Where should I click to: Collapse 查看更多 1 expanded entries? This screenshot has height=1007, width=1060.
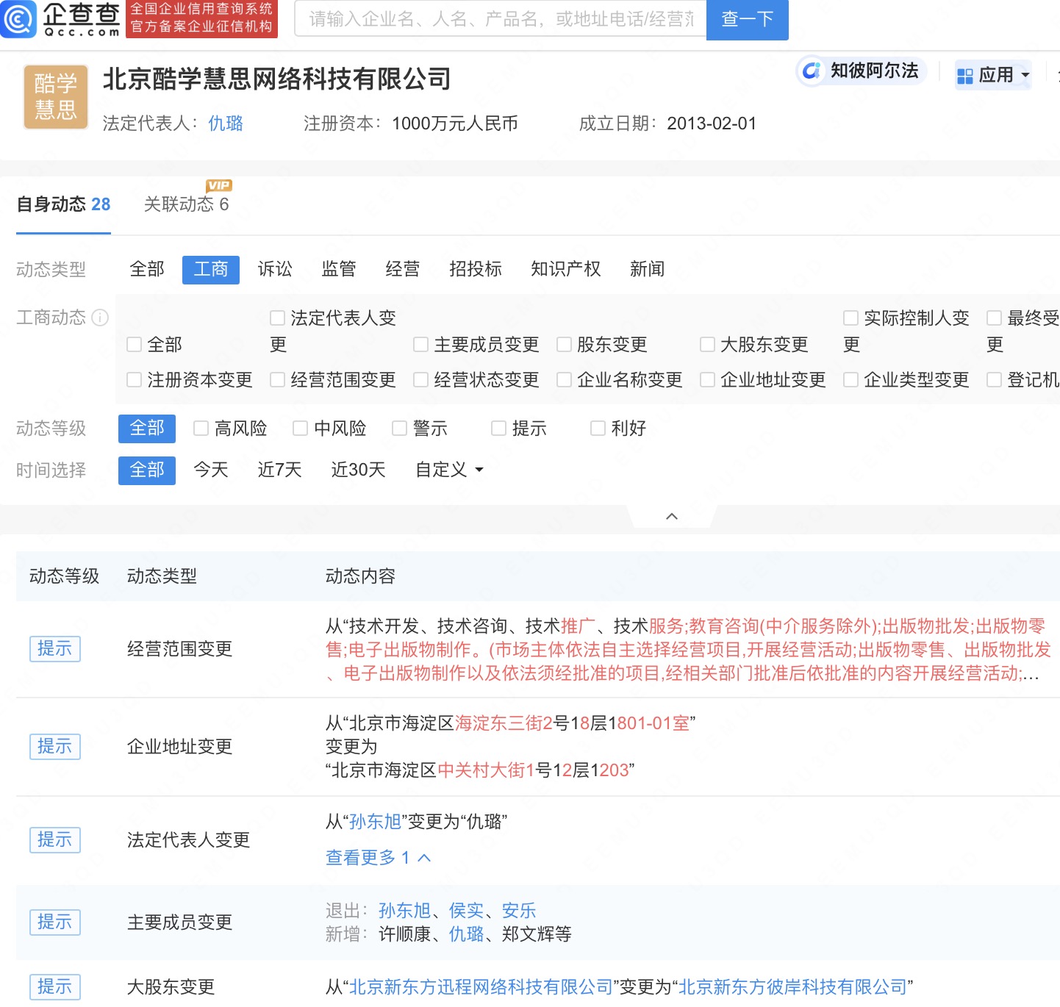tap(378, 858)
